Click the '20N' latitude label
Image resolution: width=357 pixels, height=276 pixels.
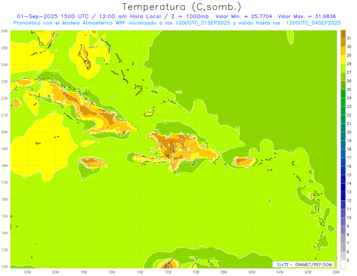4,132
